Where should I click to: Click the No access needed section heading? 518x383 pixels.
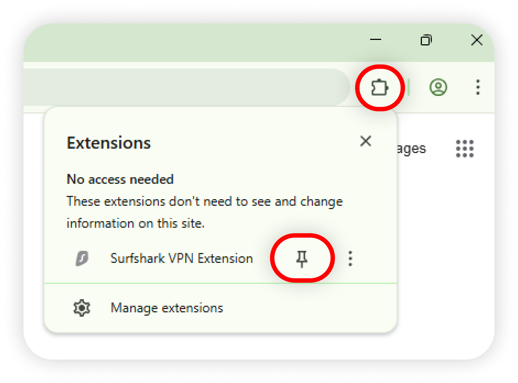point(120,179)
